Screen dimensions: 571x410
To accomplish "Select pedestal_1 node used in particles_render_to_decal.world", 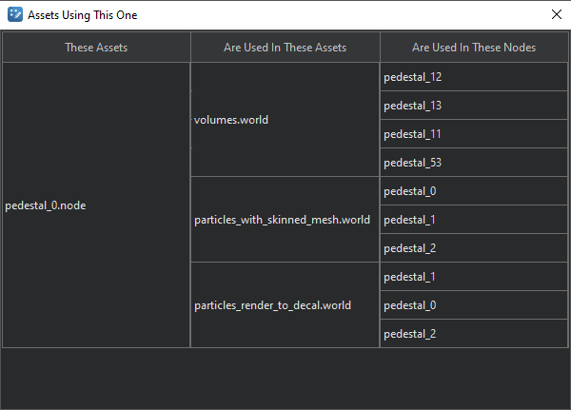I will click(x=410, y=277).
